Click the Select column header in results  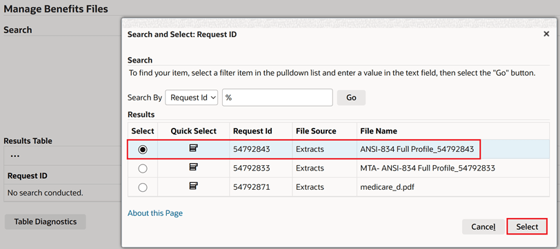click(143, 131)
